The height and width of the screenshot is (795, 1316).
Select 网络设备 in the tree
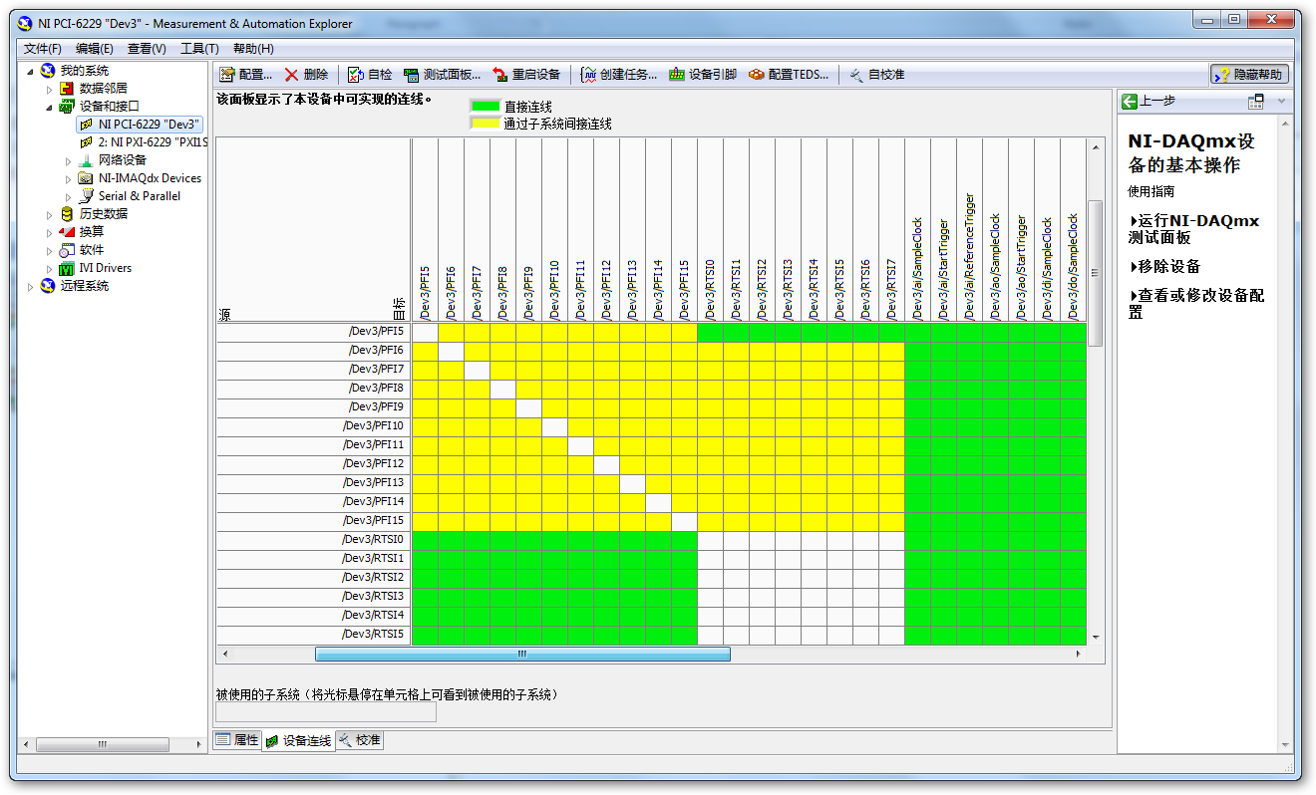pos(122,160)
